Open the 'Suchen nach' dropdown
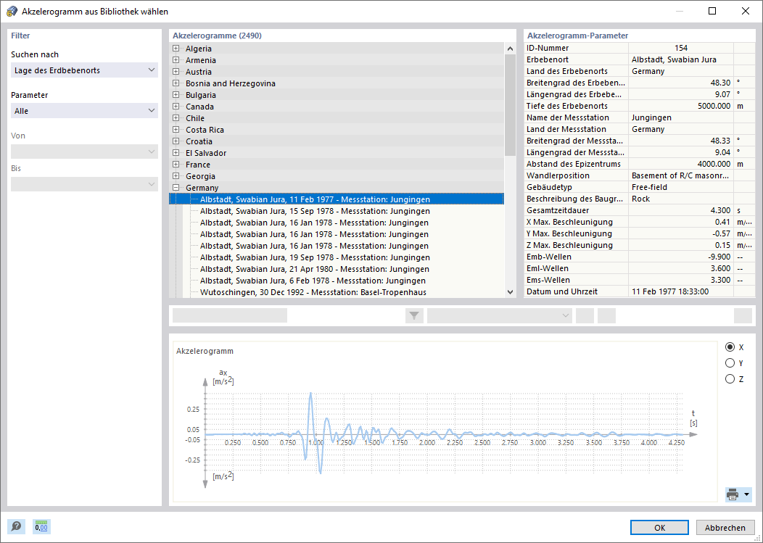 pos(84,70)
